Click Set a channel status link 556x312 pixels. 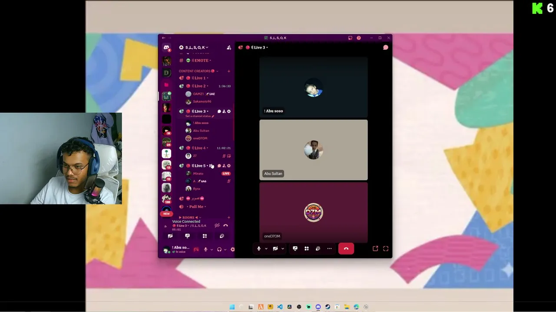coord(199,116)
